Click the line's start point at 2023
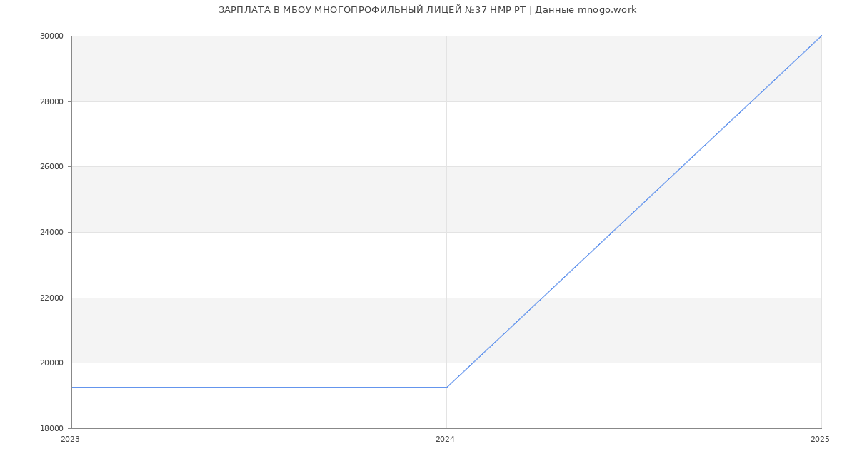 point(72,388)
